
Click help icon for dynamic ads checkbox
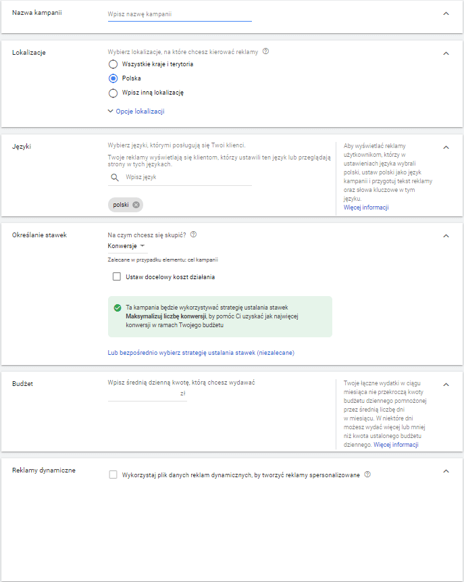pos(367,475)
